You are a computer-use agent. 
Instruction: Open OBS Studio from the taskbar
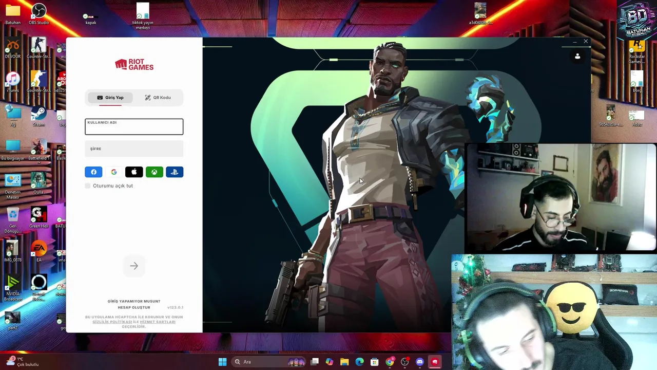pyautogui.click(x=405, y=362)
